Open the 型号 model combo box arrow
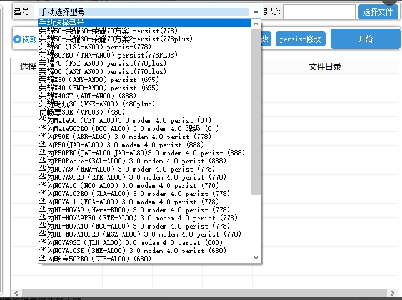The width and height of the screenshot is (402, 300). point(256,12)
